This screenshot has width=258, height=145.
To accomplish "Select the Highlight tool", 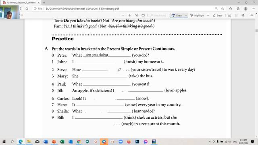I will coord(197,15).
